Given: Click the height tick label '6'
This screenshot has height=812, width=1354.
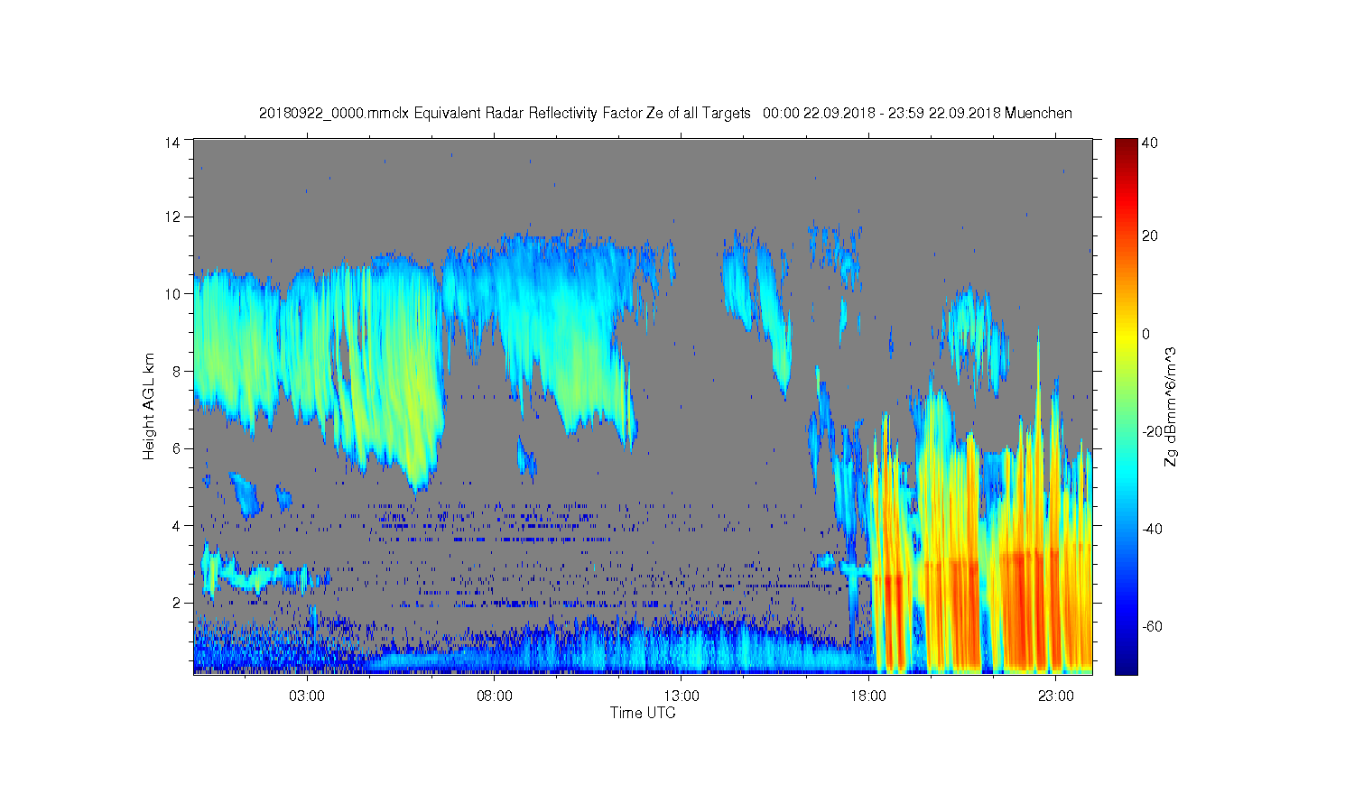Looking at the screenshot, I should coord(177,448).
